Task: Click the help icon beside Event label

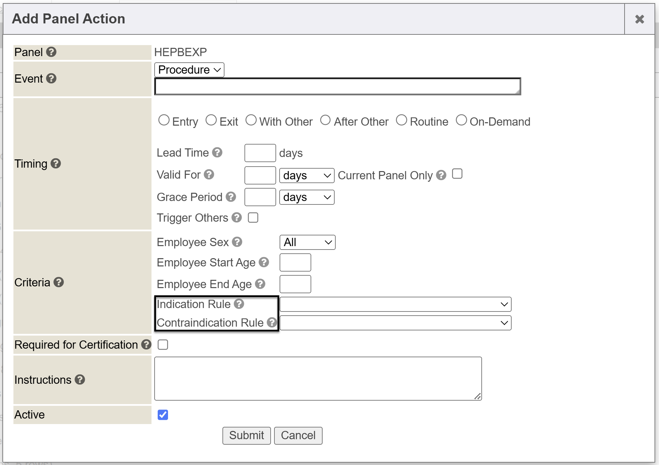Action: (x=51, y=78)
